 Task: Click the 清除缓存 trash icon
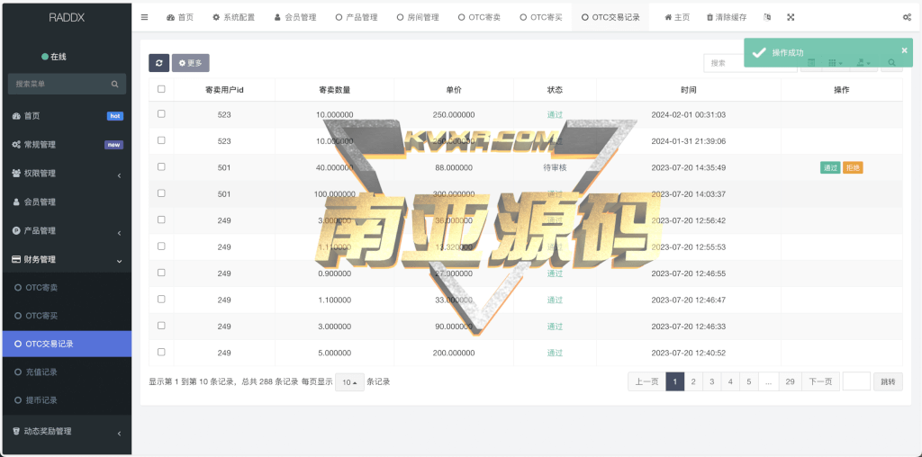(727, 17)
